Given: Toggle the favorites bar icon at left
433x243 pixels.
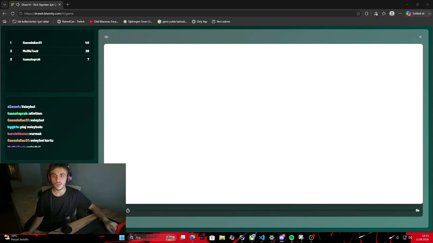Looking at the screenshot, I should pyautogui.click(x=4, y=22).
